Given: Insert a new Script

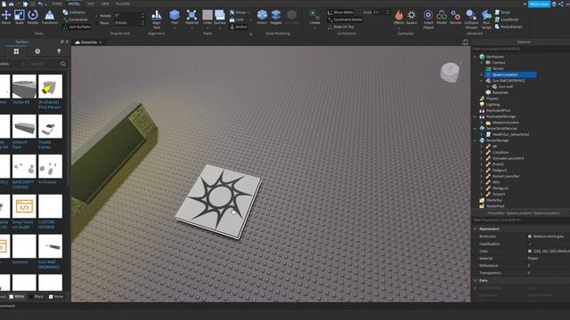Looking at the screenshot, I should coord(502,12).
